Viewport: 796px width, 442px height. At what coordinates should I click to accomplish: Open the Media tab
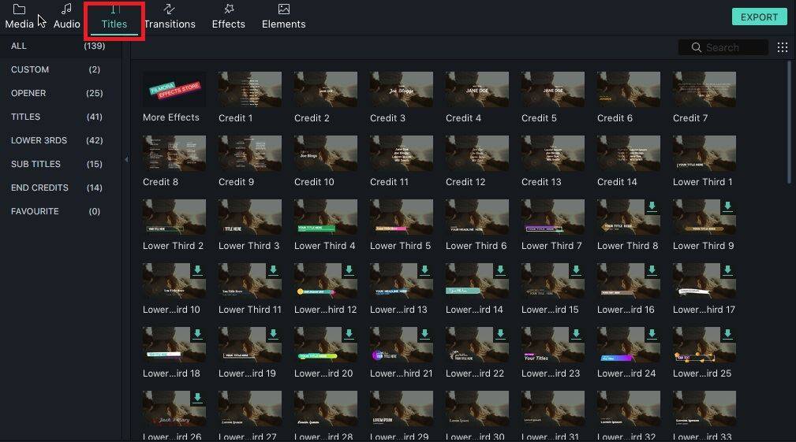click(x=19, y=17)
